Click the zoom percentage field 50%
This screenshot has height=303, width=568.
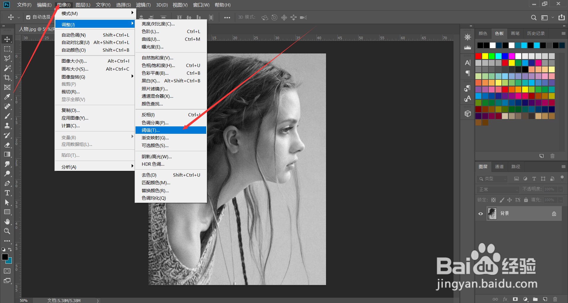click(24, 300)
